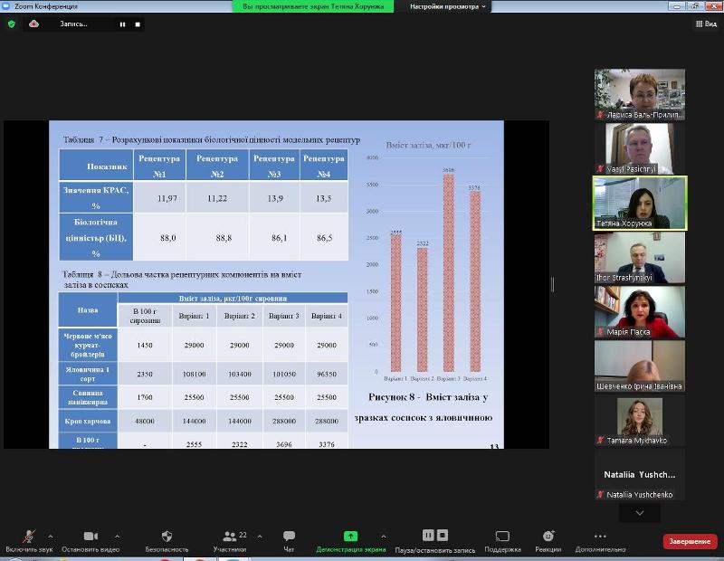Click the green screen-viewing notification banner
The width and height of the screenshot is (724, 561).
313,6
